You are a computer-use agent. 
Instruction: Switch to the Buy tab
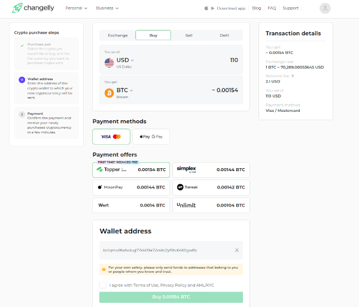click(x=153, y=35)
